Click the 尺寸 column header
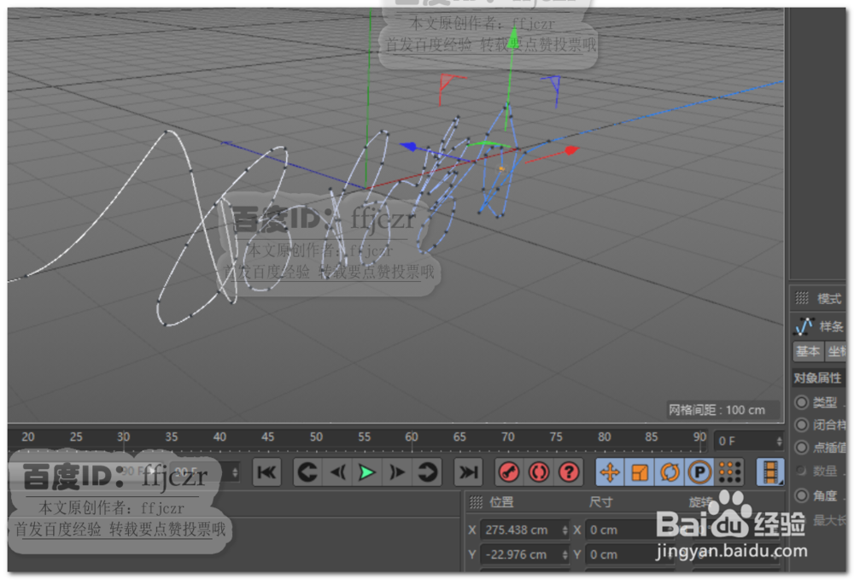 [x=600, y=502]
